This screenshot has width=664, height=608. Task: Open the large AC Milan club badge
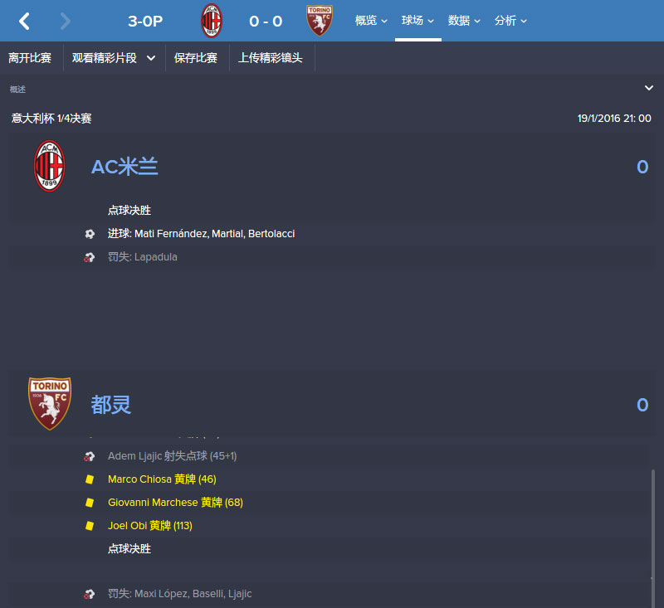point(49,166)
